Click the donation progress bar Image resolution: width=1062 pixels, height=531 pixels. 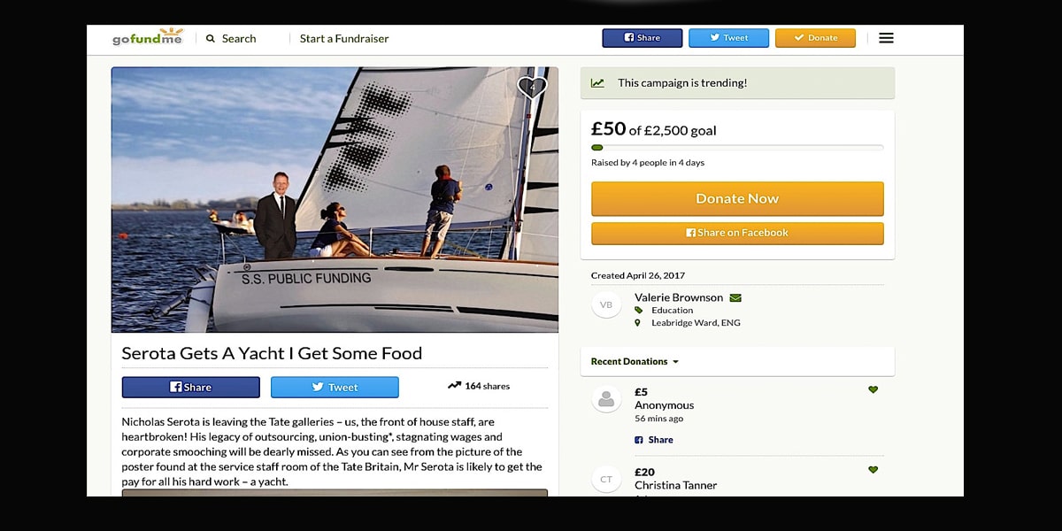(x=737, y=148)
